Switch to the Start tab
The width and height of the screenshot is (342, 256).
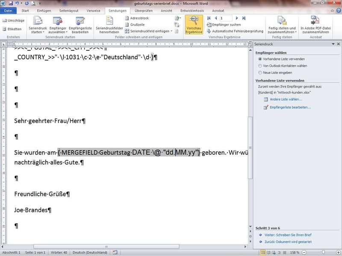pyautogui.click(x=25, y=10)
